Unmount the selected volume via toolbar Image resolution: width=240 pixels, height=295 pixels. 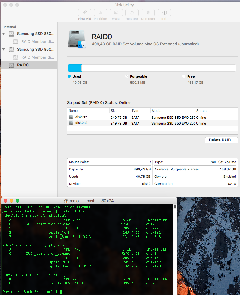(x=148, y=13)
